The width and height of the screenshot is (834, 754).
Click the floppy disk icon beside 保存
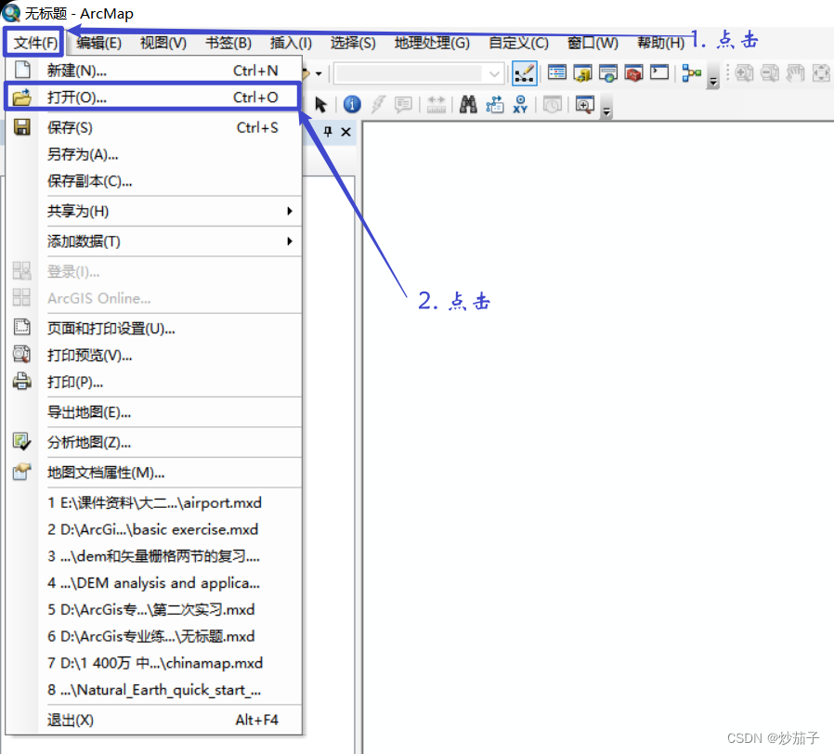click(21, 127)
